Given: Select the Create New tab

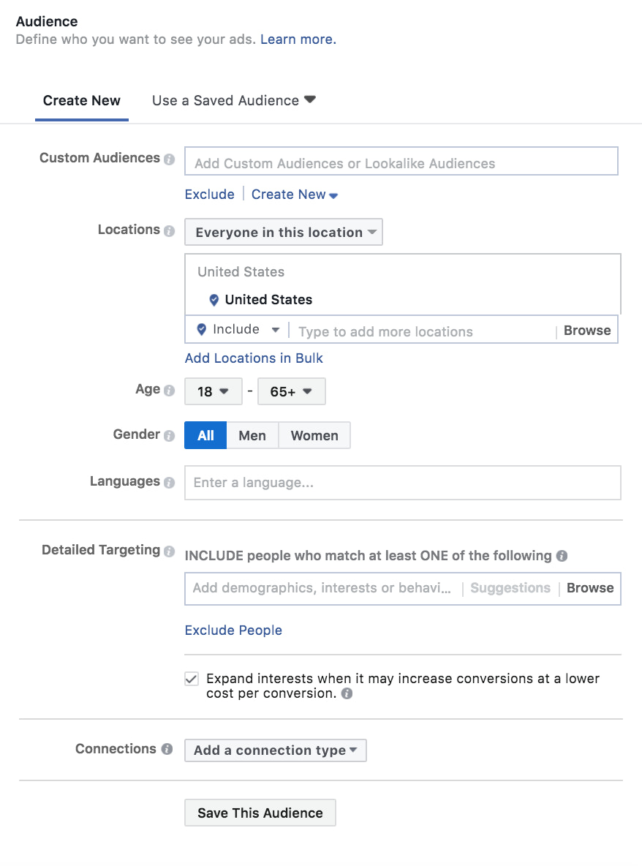Looking at the screenshot, I should pyautogui.click(x=81, y=100).
